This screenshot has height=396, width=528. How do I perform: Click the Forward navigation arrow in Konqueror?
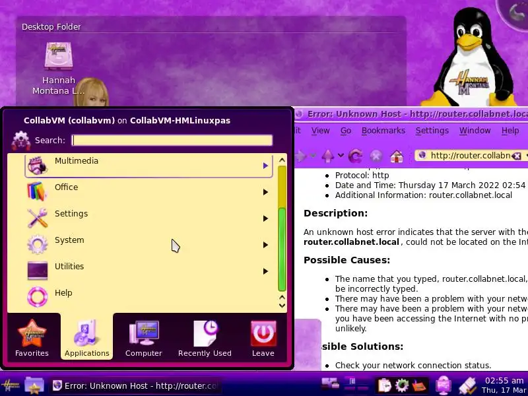[x=300, y=156]
